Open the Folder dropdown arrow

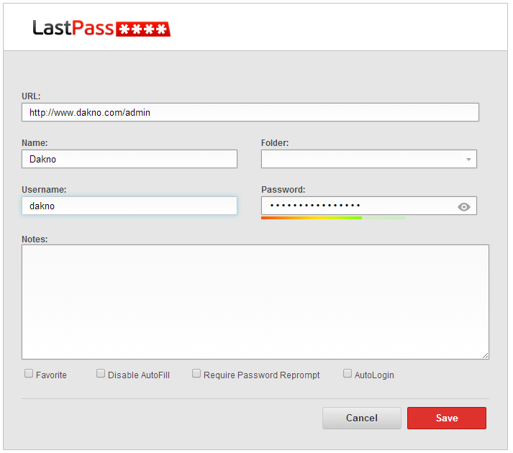pyautogui.click(x=468, y=160)
